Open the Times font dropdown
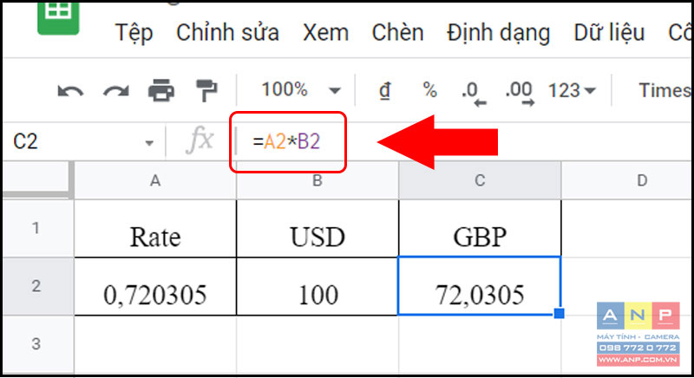Image resolution: width=694 pixels, height=378 pixels. (x=665, y=91)
